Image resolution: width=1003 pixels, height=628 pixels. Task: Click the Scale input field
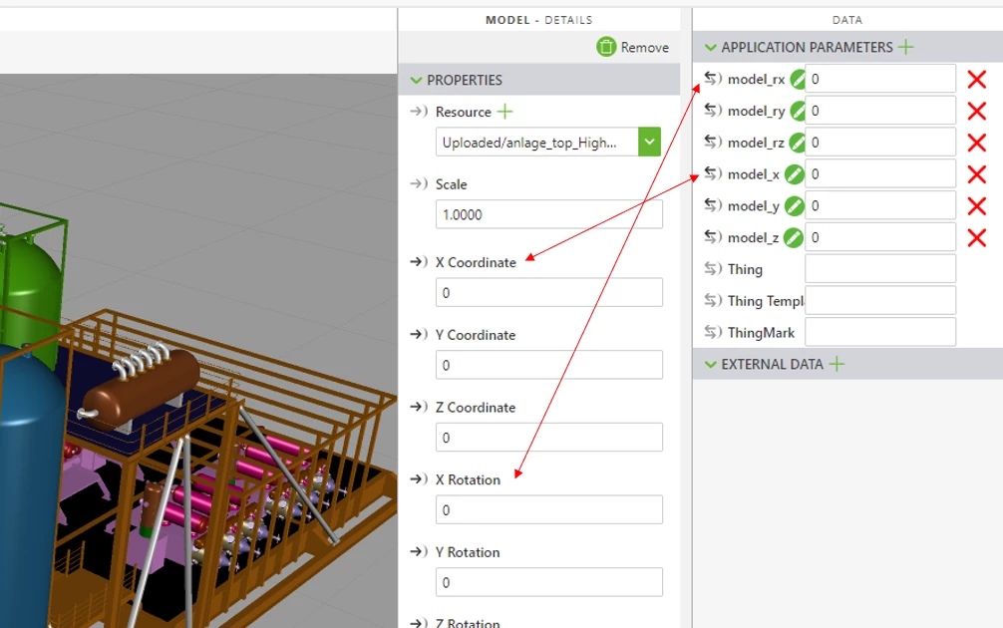[x=548, y=214]
